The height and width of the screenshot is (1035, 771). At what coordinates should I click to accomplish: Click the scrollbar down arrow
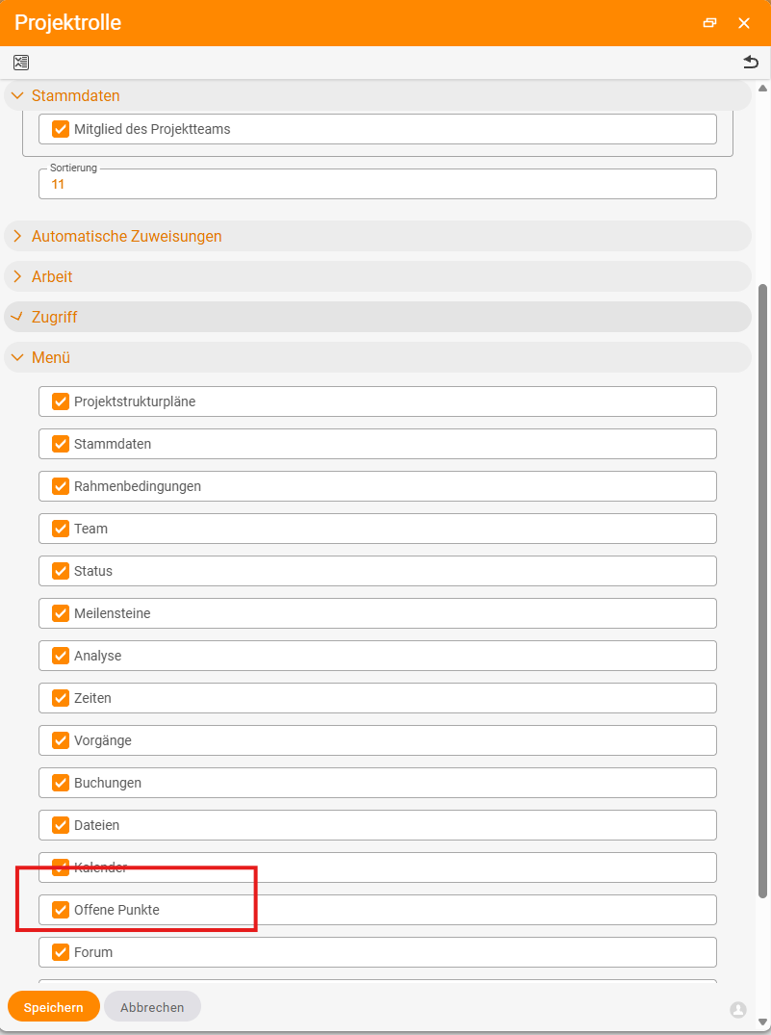click(x=763, y=1022)
